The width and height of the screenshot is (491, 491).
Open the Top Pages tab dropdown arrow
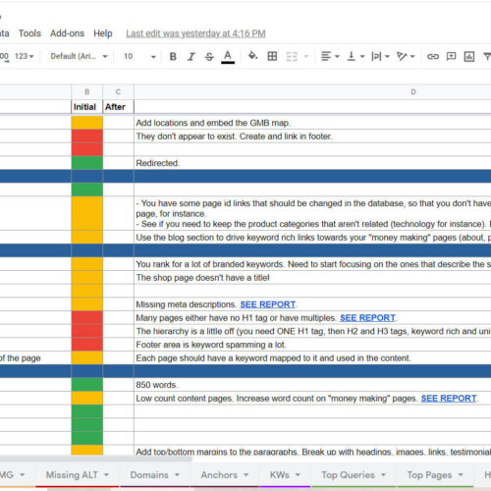click(x=461, y=474)
